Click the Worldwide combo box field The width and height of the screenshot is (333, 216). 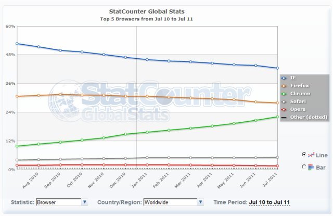[170, 202]
